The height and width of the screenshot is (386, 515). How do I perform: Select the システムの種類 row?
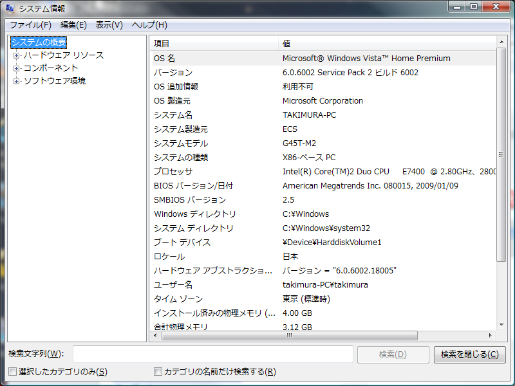[x=323, y=158]
